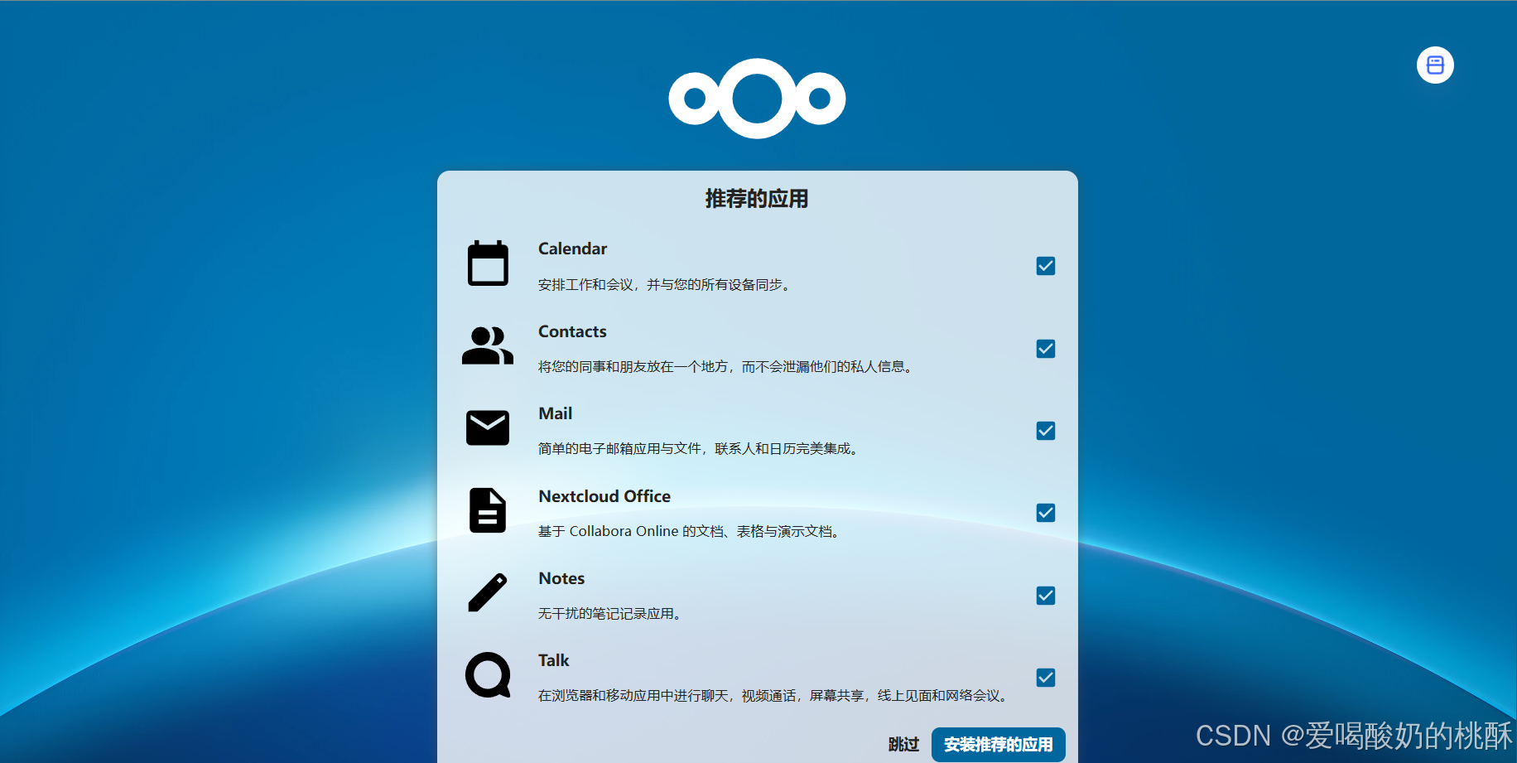Click the save icon in the top-right corner
The image size is (1517, 763).
[x=1435, y=65]
